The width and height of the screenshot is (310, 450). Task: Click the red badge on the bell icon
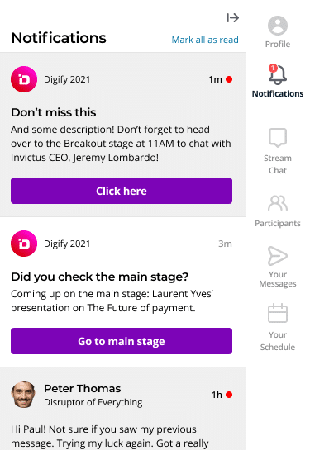pos(273,69)
